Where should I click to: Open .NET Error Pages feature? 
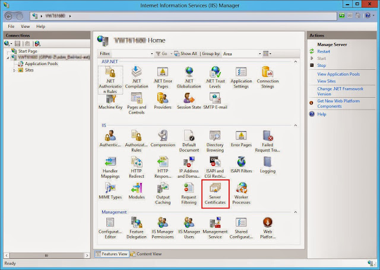point(163,78)
